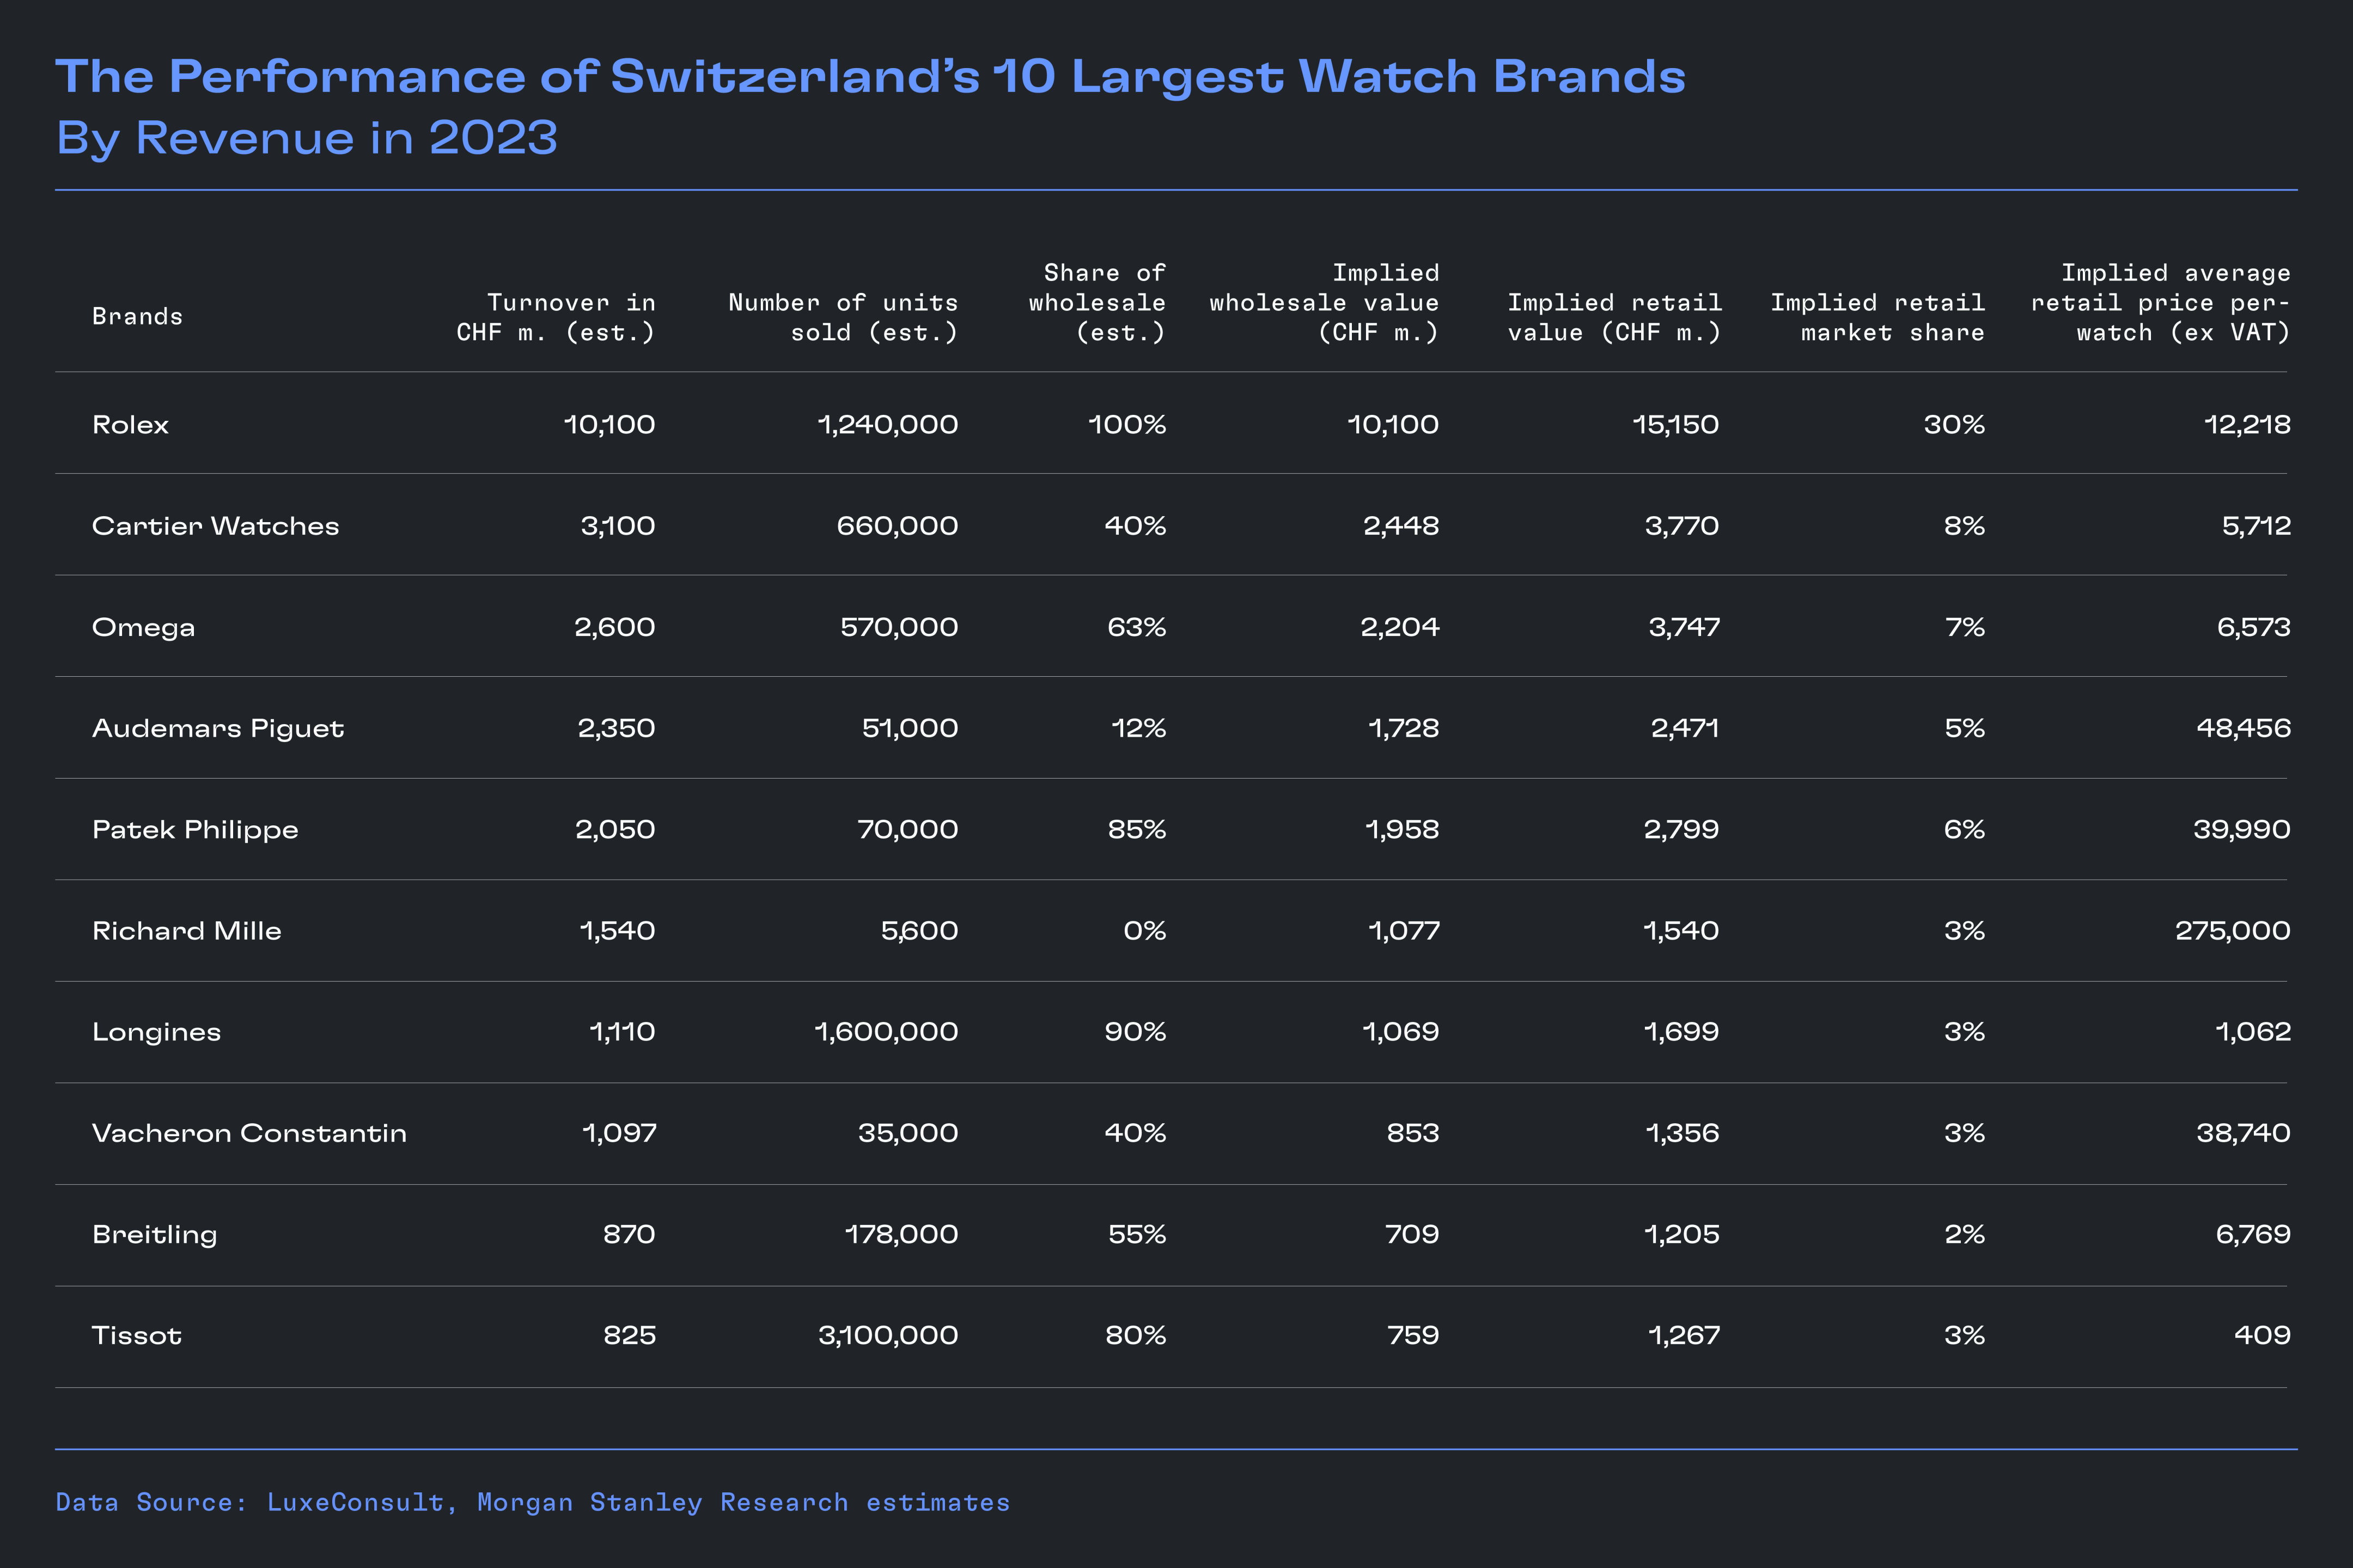Screen dimensions: 2353x1568
Task: Click Audemars Piguet wholesale share 12%
Action: 1138,729
